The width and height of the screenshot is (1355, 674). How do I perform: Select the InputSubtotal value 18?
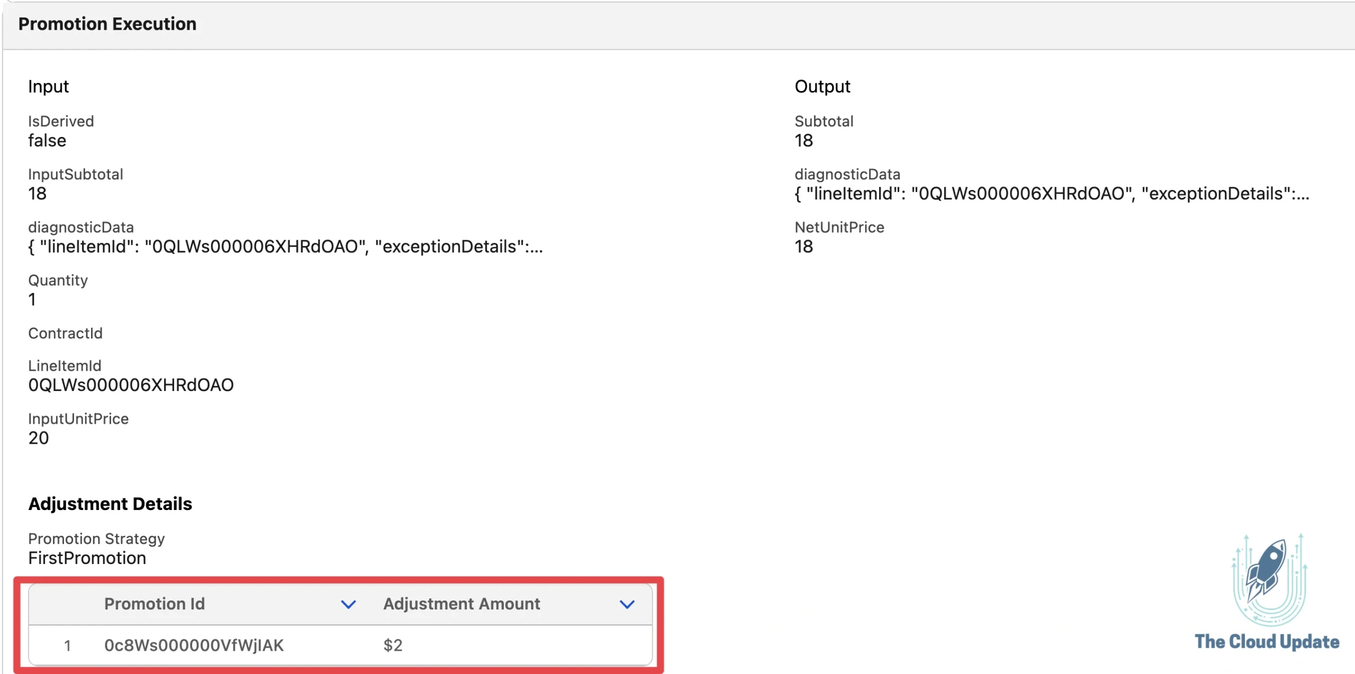37,194
